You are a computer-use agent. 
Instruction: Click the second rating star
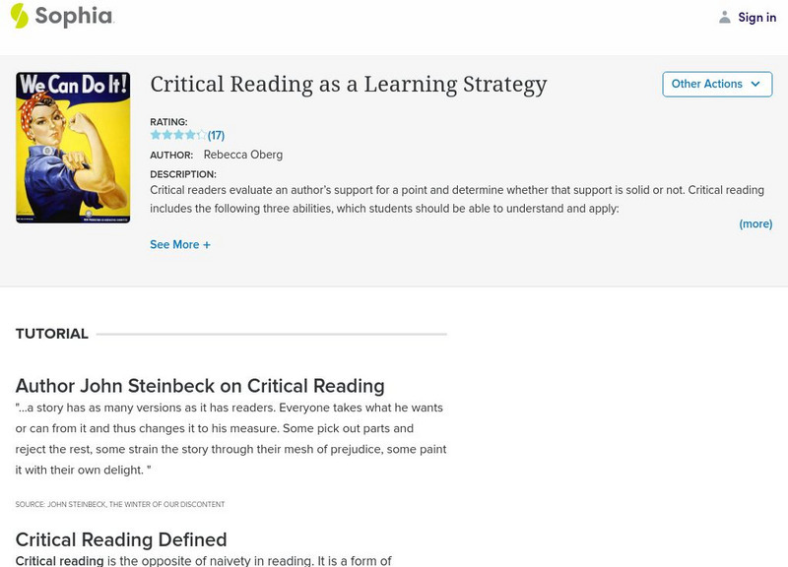tap(167, 135)
